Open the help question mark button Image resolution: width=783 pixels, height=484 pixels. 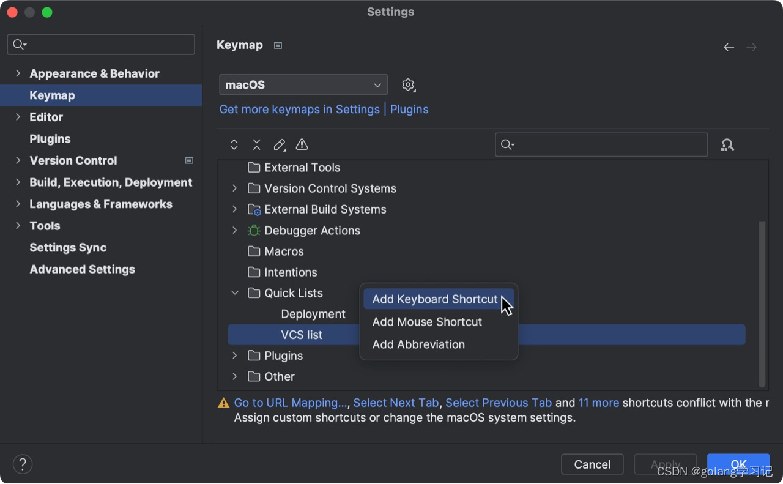coord(23,464)
